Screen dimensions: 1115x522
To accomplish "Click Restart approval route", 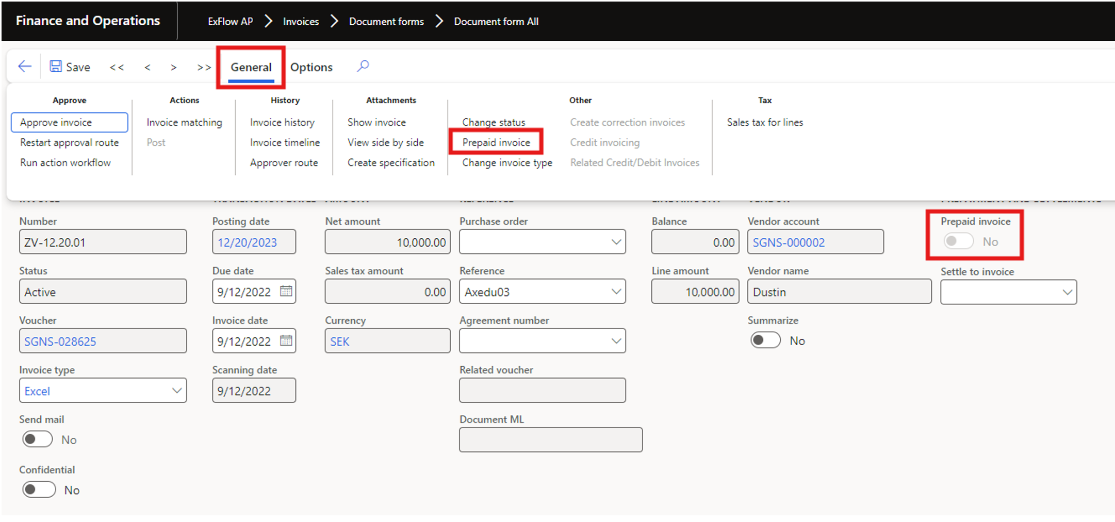I will (x=69, y=142).
